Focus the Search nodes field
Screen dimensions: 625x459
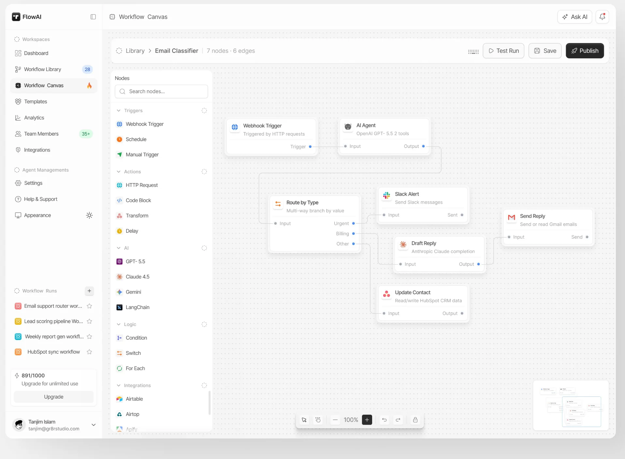161,92
